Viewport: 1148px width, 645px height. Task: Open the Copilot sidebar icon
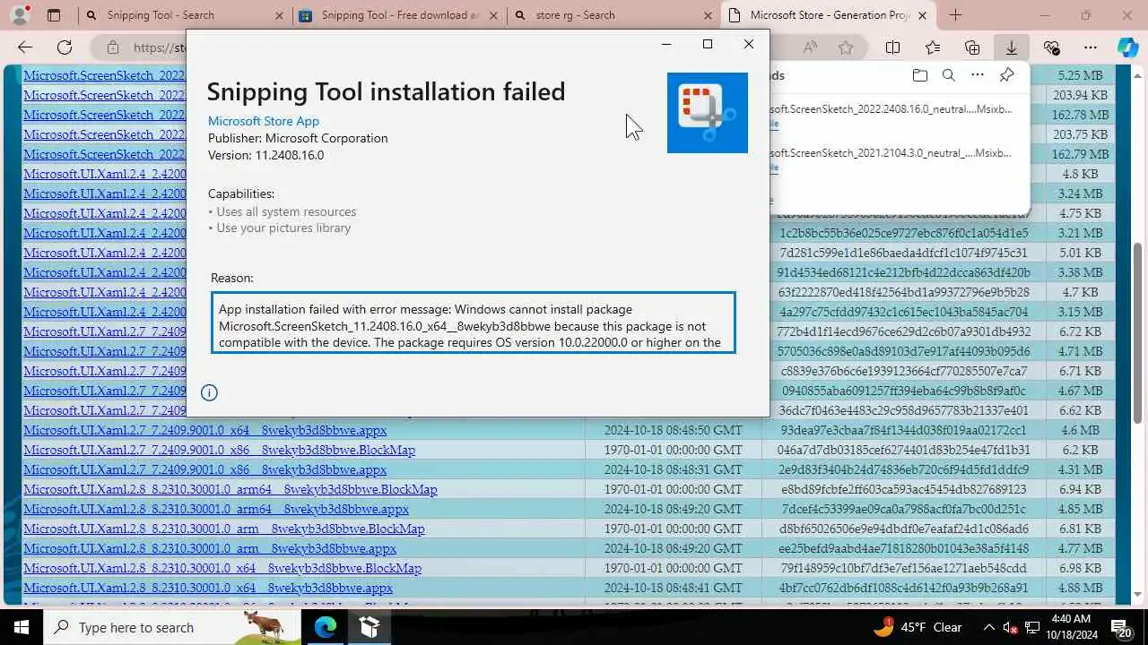click(x=1128, y=47)
